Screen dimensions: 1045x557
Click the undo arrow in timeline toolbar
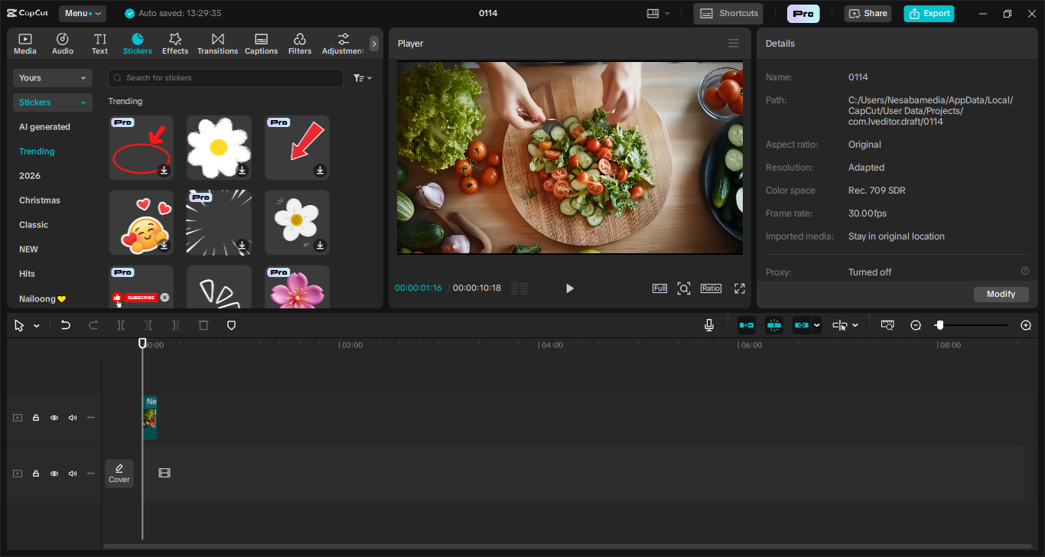pos(66,325)
